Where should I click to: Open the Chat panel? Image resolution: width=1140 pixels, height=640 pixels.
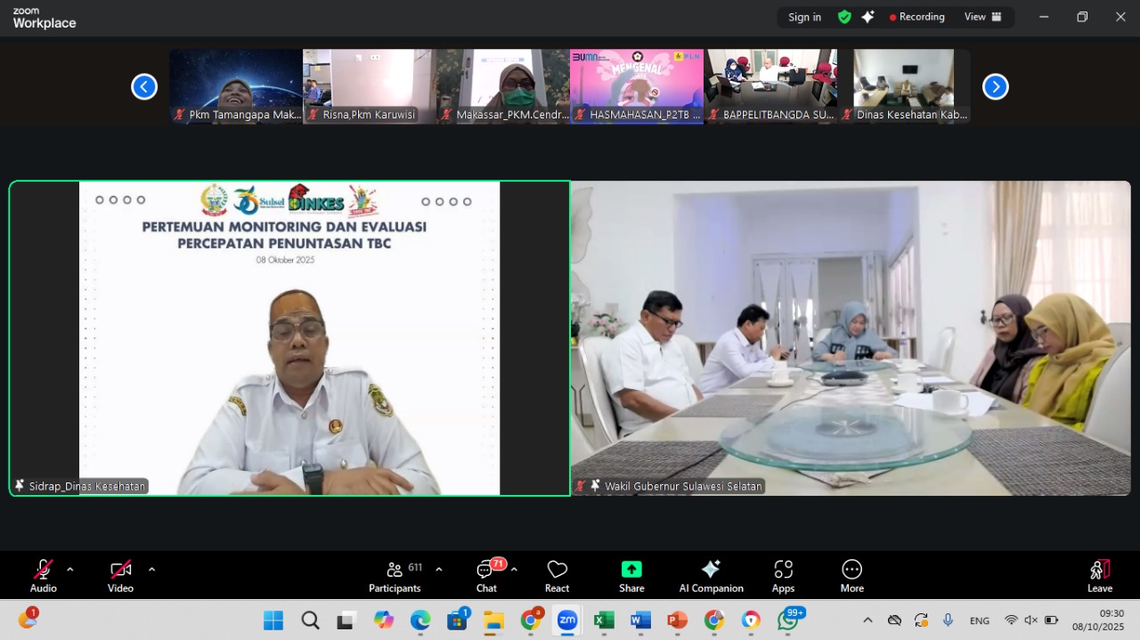pos(486,576)
